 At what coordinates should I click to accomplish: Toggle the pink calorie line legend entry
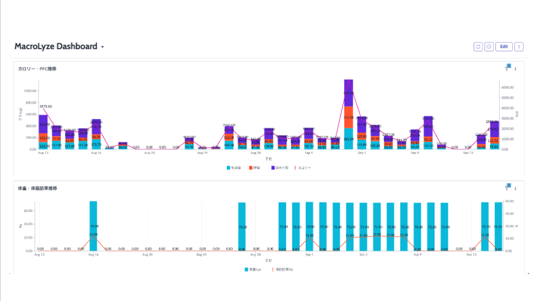click(x=303, y=167)
